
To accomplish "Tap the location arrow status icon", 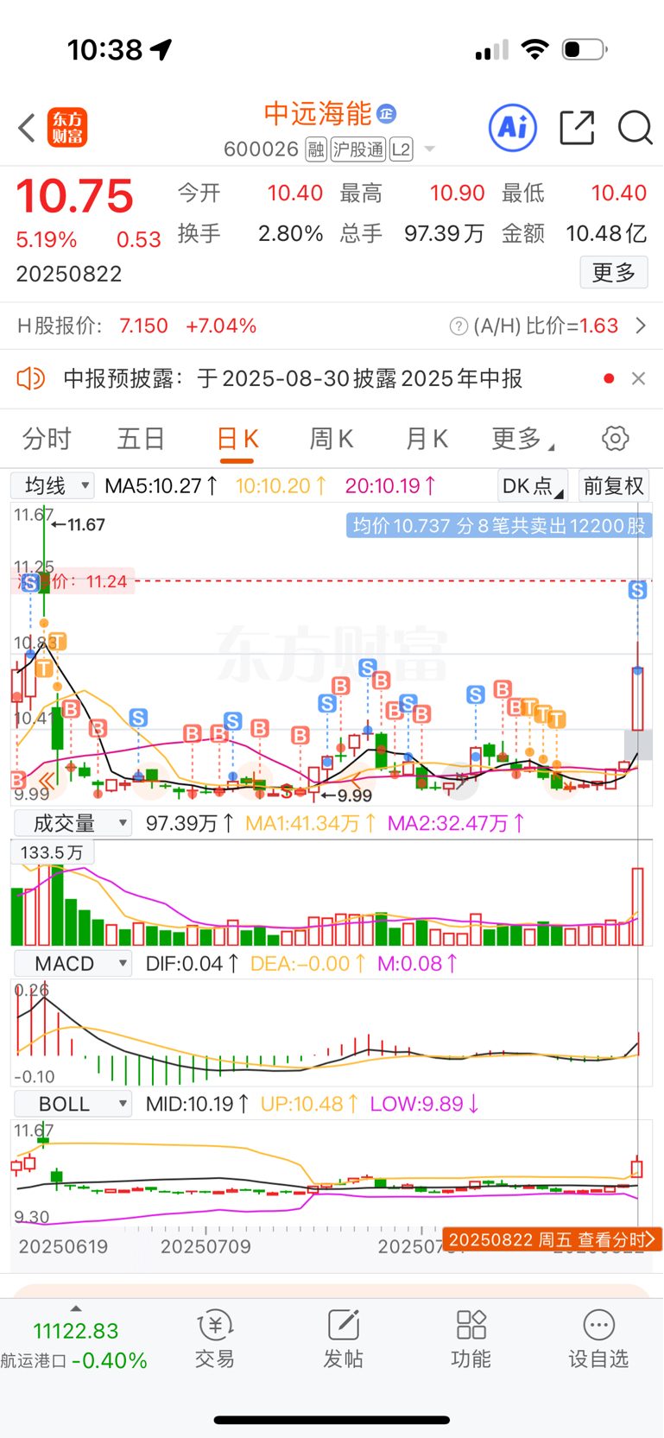I will pos(161,50).
